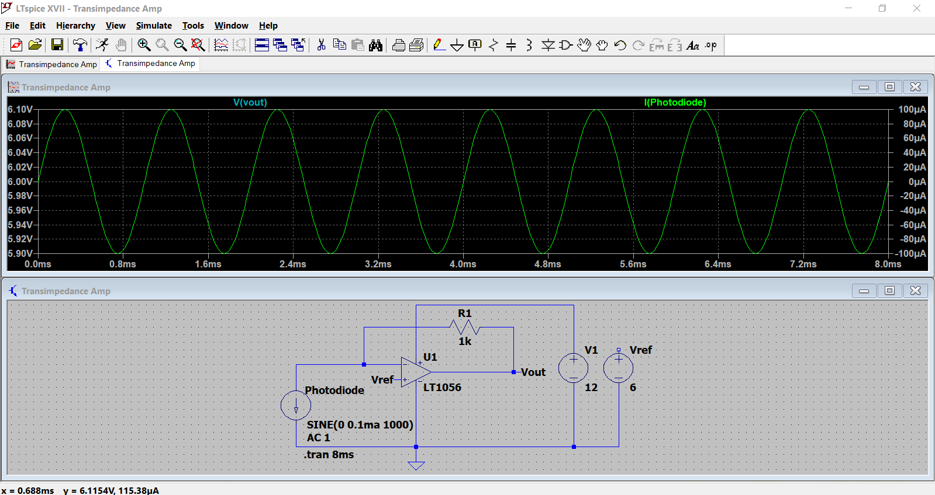
Task: Click the V1 voltage source symbol
Action: (x=573, y=368)
